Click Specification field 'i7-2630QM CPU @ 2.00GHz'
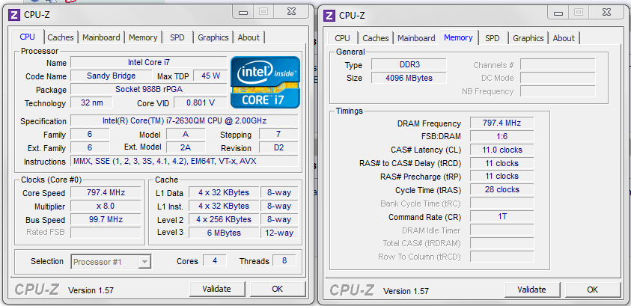This screenshot has height=306, width=631. coord(184,120)
